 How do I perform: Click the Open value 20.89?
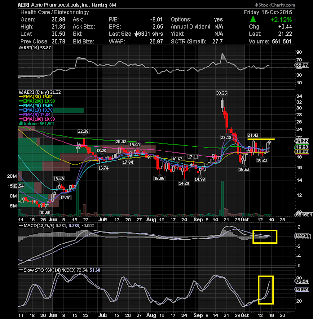pos(58,20)
